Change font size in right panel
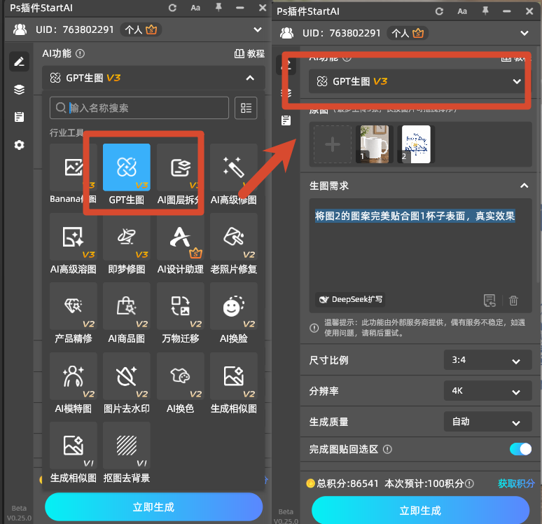 click(x=462, y=11)
